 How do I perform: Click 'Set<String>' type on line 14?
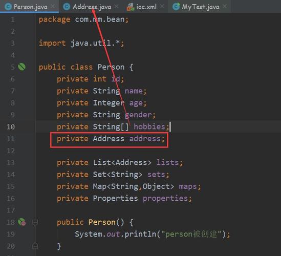(x=118, y=175)
